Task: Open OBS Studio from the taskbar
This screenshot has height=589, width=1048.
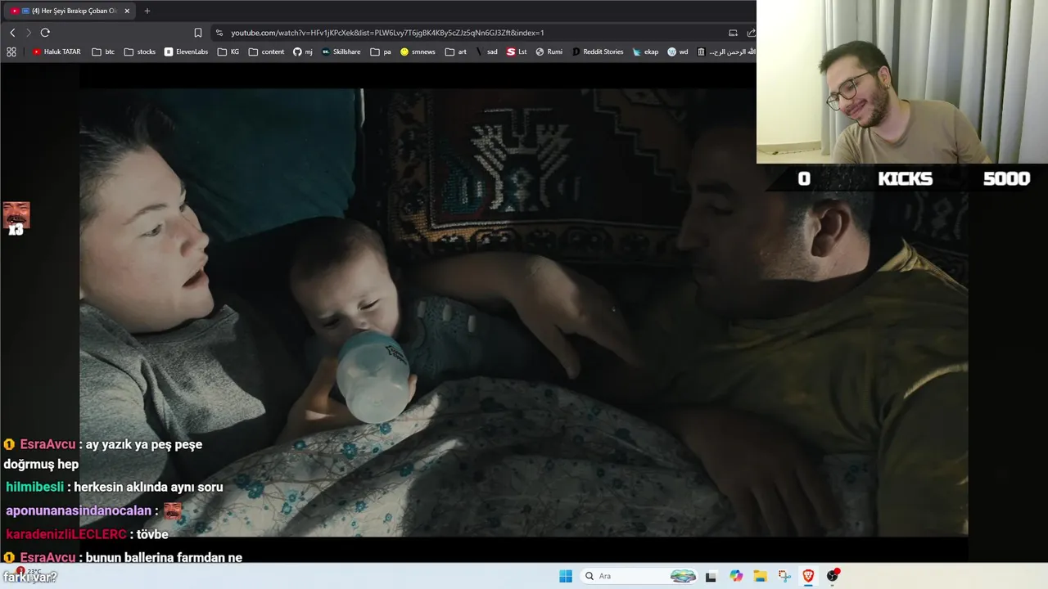Action: pos(833,576)
